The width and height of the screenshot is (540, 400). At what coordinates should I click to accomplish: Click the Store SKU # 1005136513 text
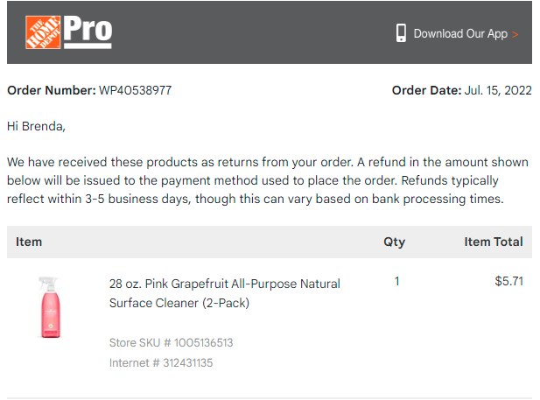pos(172,343)
